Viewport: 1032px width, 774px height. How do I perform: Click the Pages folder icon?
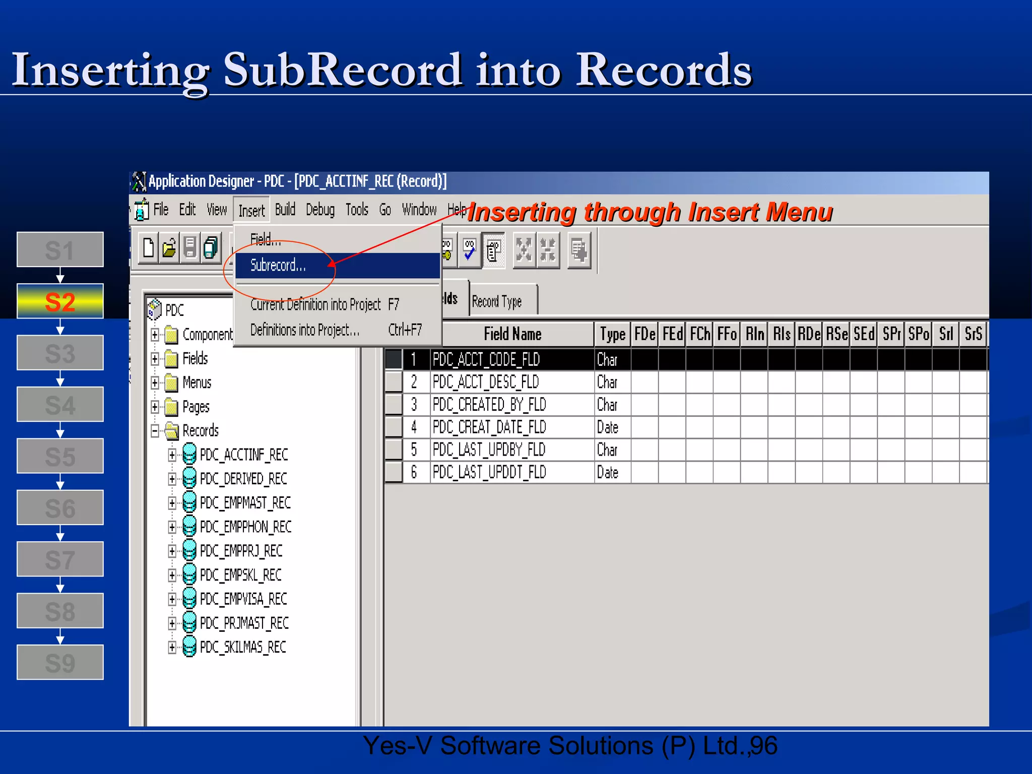click(172, 407)
